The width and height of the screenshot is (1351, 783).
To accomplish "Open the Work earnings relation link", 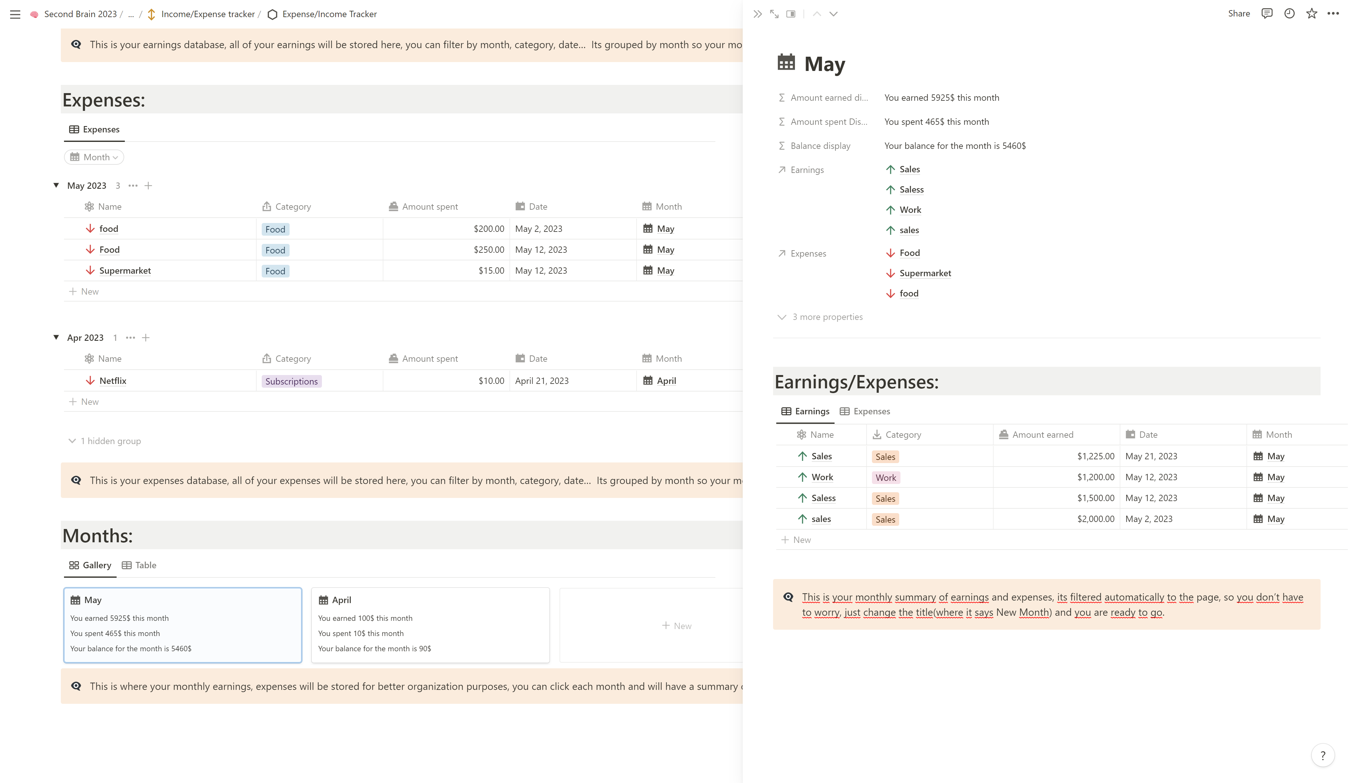I will point(910,210).
